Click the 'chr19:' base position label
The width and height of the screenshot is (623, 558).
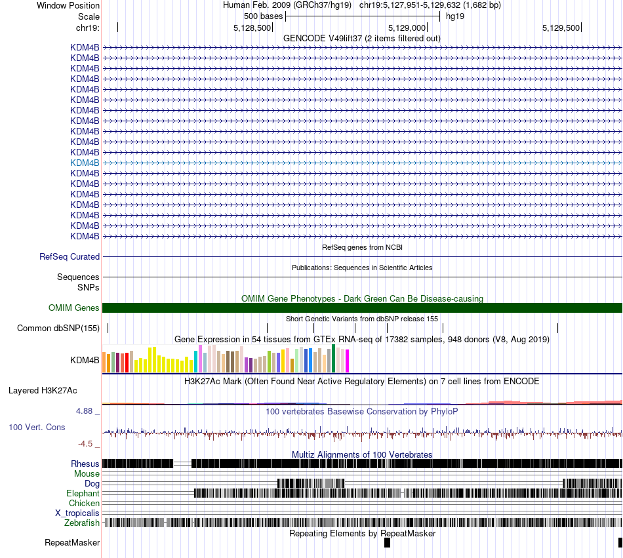tap(88, 28)
